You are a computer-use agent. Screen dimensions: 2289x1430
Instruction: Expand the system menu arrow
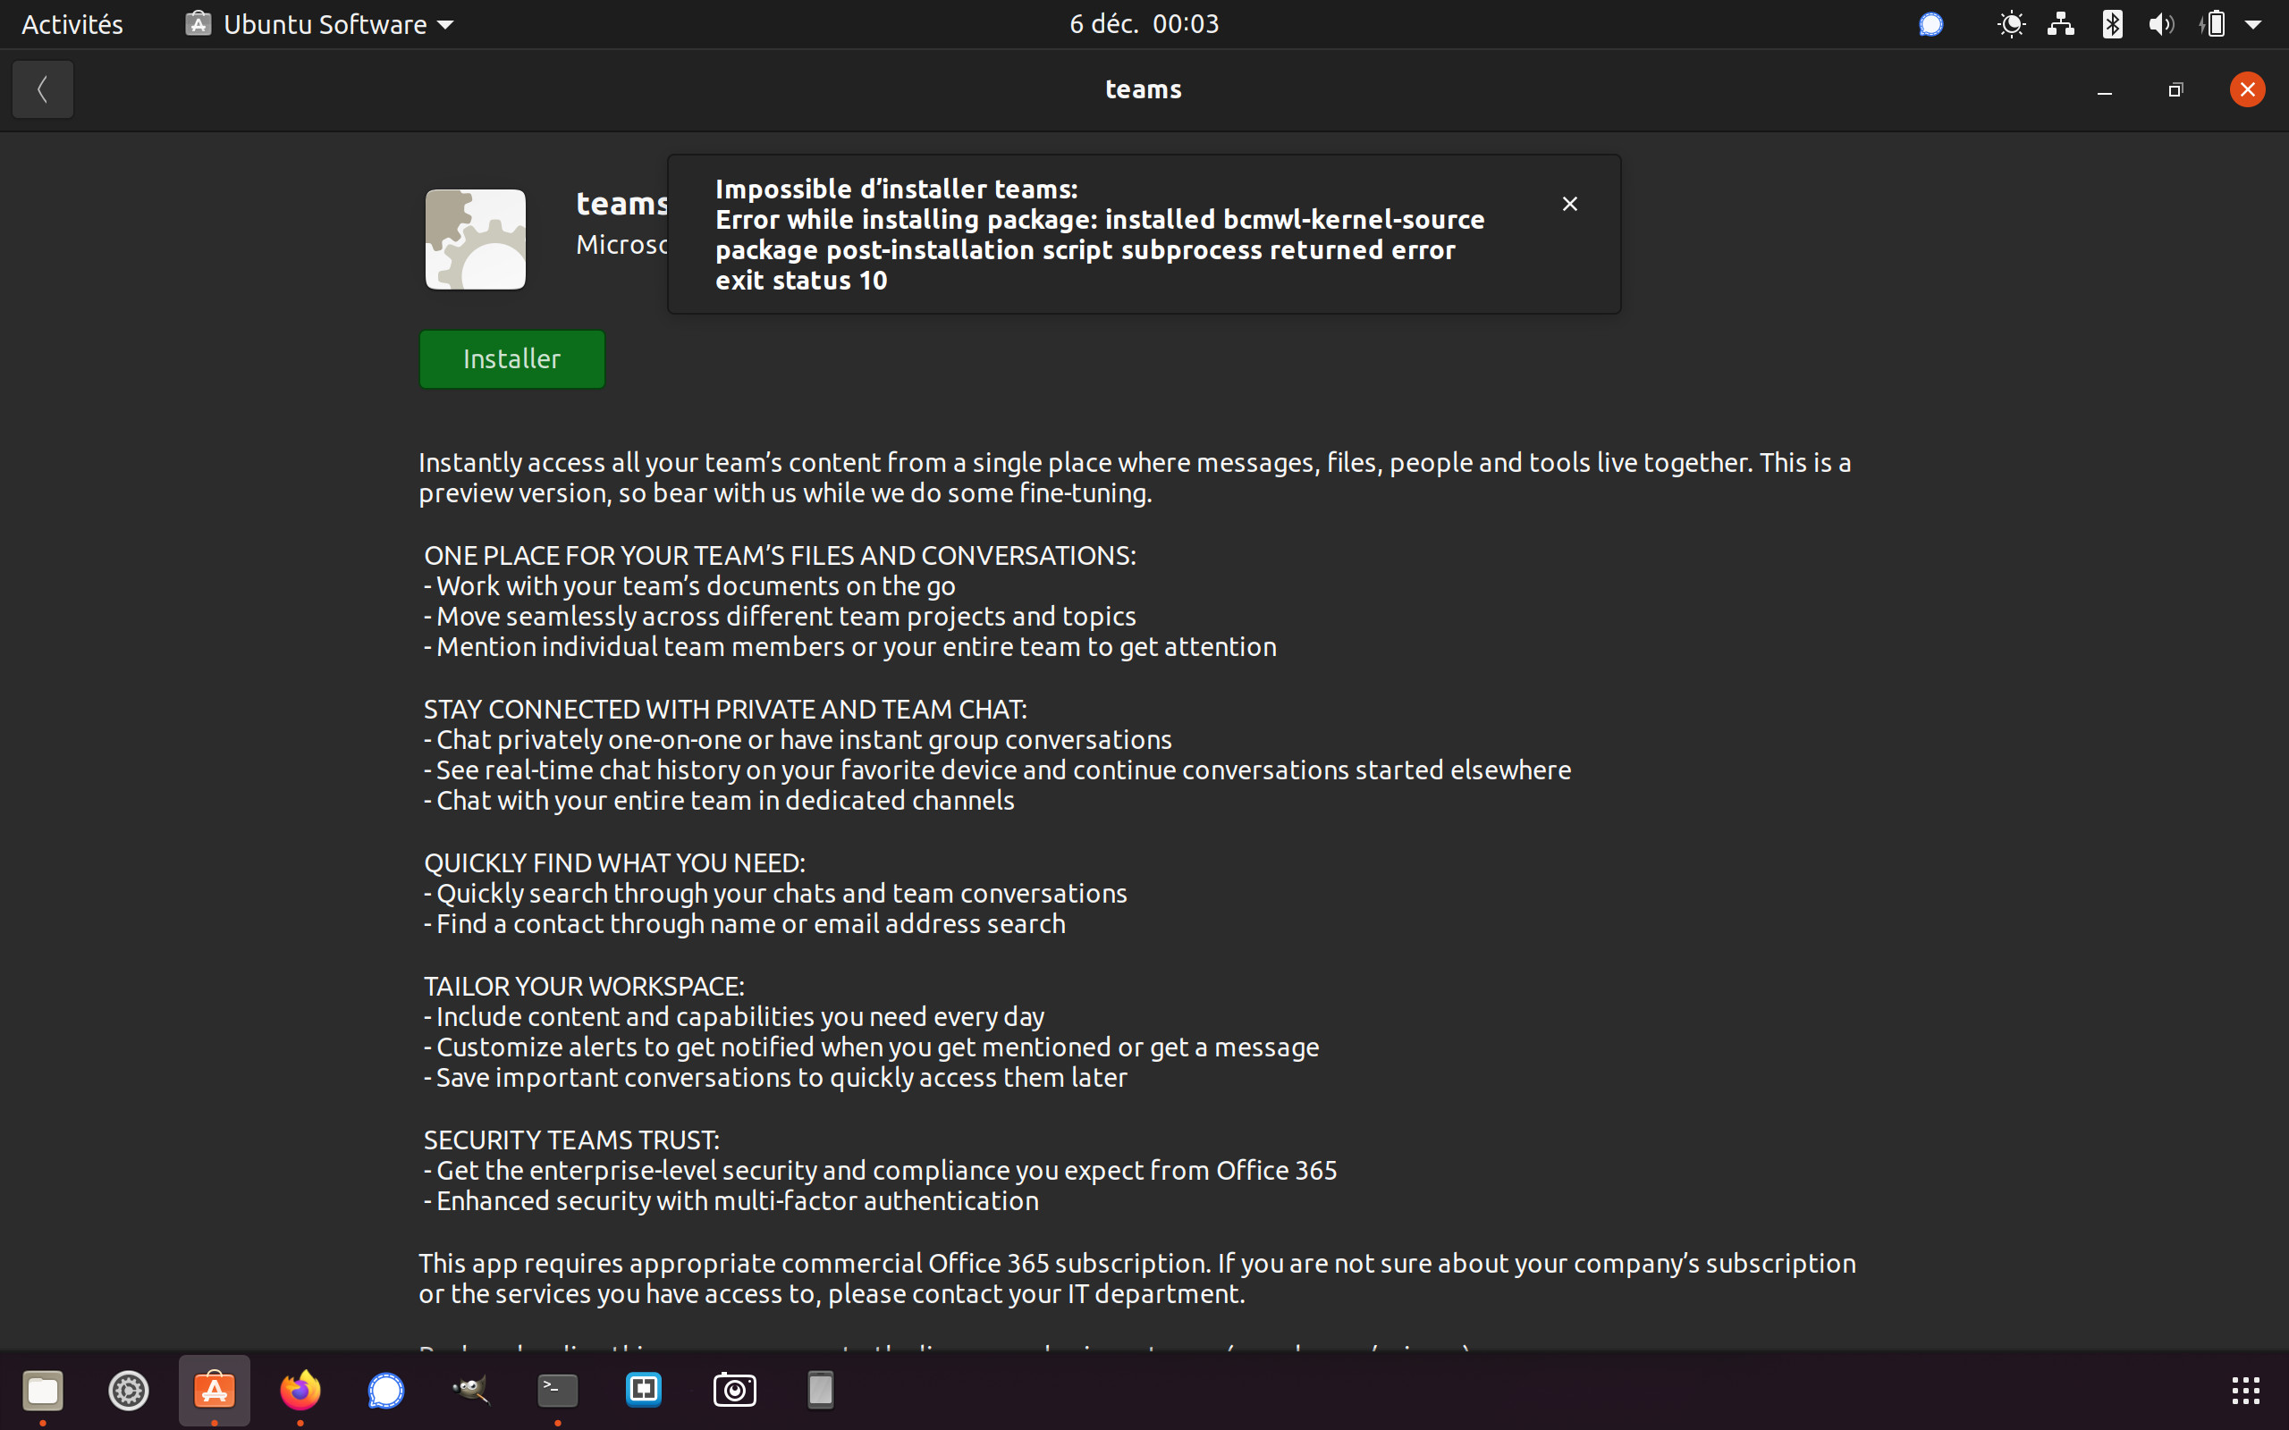2253,23
